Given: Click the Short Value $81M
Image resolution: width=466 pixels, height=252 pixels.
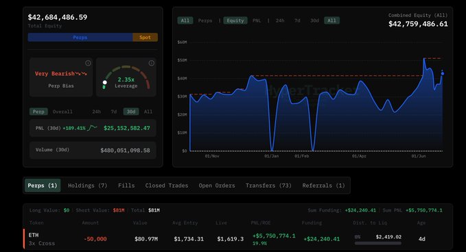Looking at the screenshot, I should (119, 210).
